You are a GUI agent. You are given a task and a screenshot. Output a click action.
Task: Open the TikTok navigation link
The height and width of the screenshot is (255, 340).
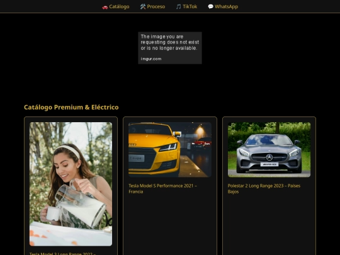coord(186,6)
